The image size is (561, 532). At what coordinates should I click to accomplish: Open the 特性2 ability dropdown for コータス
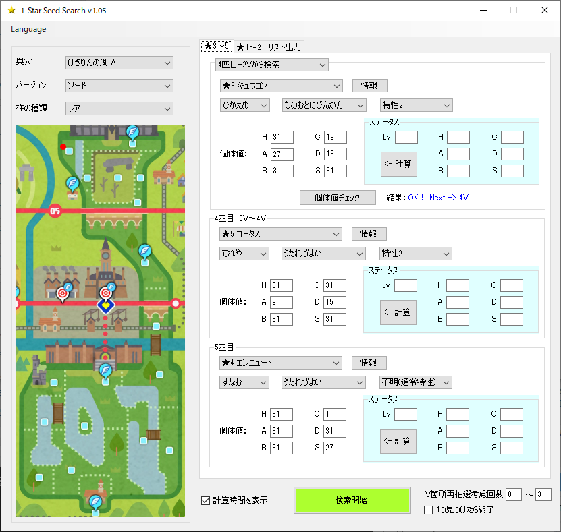(x=416, y=254)
